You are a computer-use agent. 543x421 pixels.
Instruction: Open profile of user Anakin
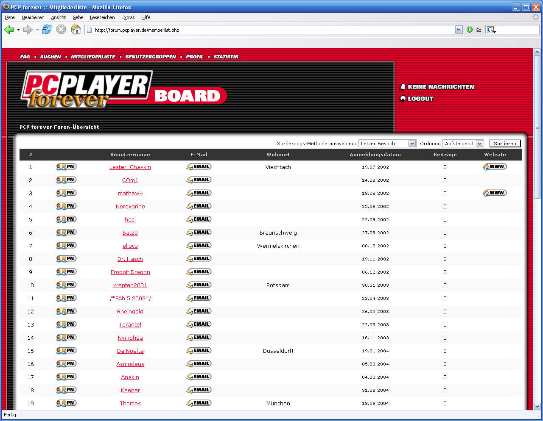coord(130,377)
